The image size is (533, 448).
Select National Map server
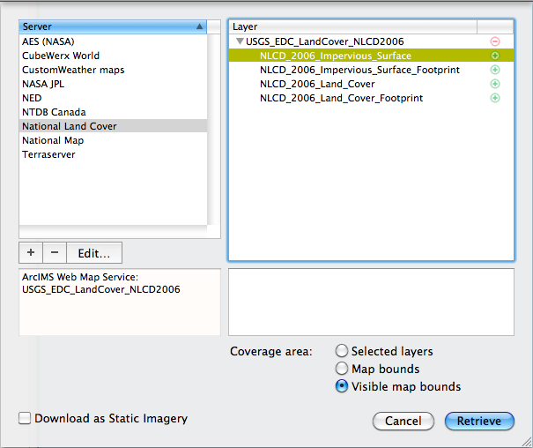[113, 140]
